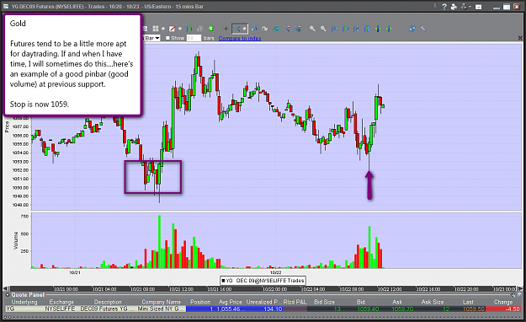Click the green circular dollar icon

coord(211,29)
